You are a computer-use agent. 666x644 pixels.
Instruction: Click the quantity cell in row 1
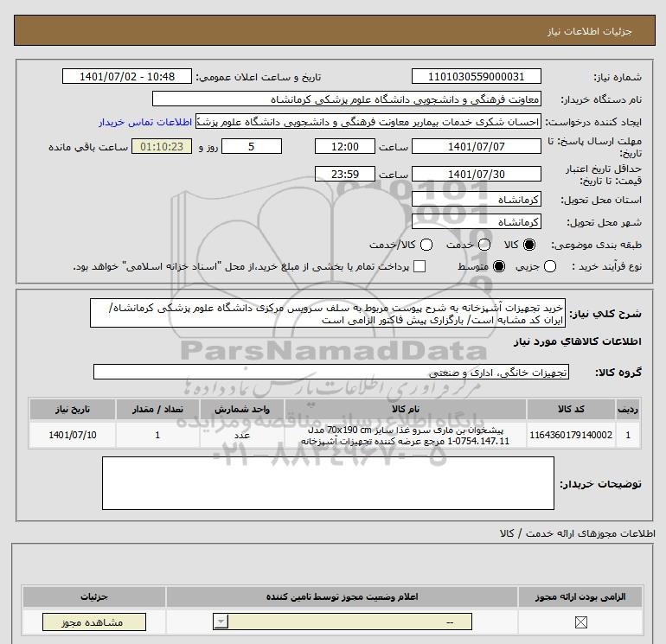(x=157, y=435)
